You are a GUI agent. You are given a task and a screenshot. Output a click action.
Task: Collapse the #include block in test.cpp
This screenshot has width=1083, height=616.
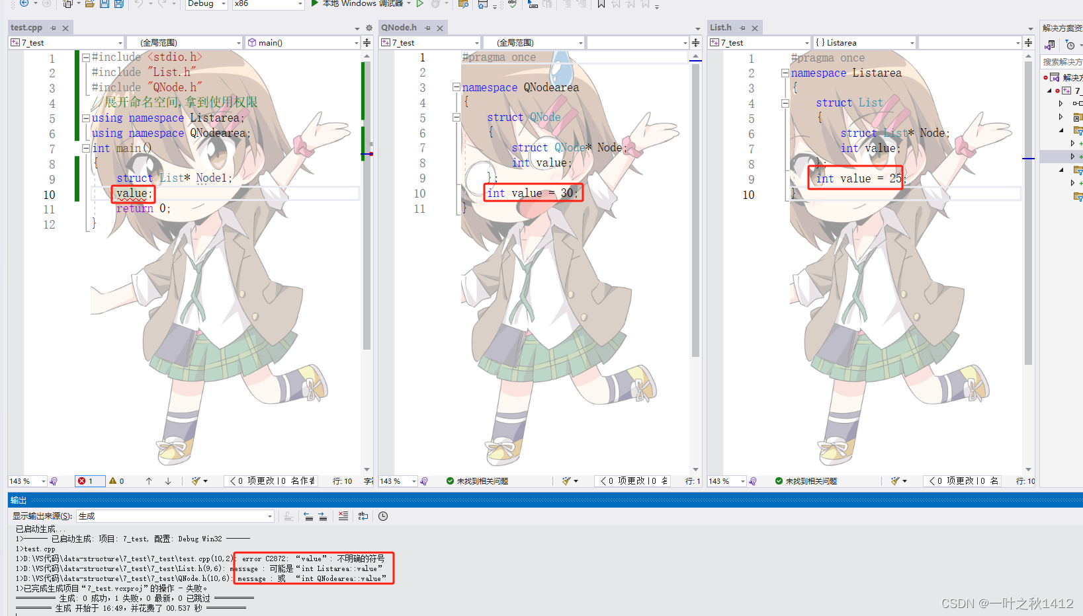86,58
